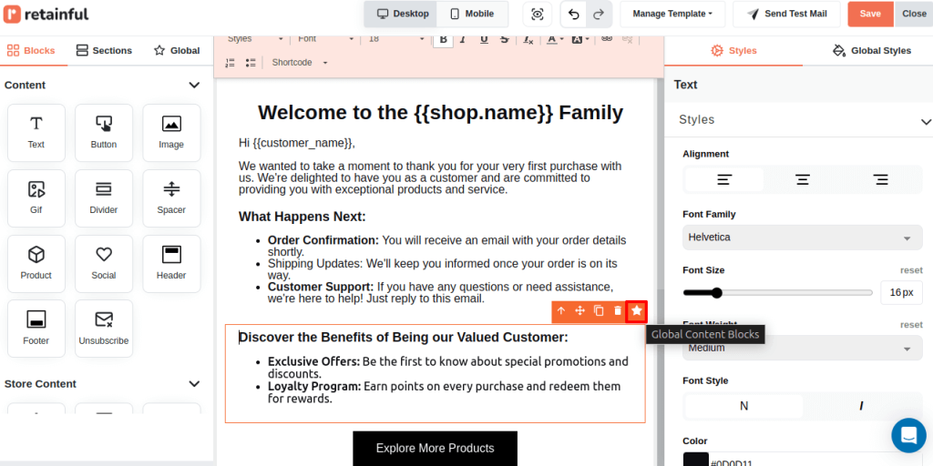Image resolution: width=933 pixels, height=466 pixels.
Task: Switch preview to Mobile view
Action: (473, 14)
